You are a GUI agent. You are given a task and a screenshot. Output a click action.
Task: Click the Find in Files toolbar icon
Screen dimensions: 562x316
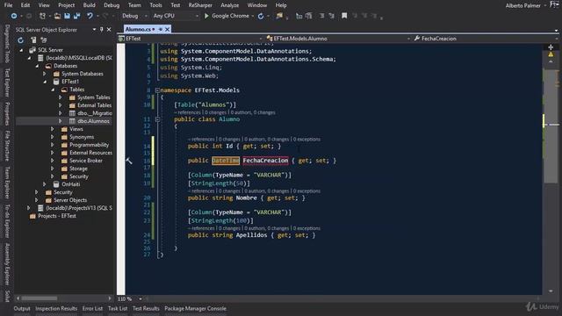(279, 16)
